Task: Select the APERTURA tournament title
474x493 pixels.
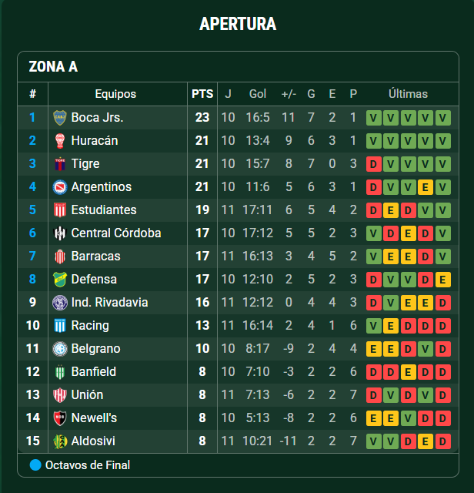Action: point(237,24)
